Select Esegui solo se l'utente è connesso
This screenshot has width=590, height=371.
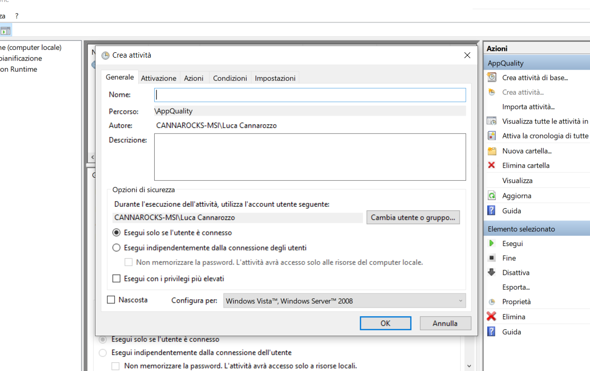click(116, 232)
